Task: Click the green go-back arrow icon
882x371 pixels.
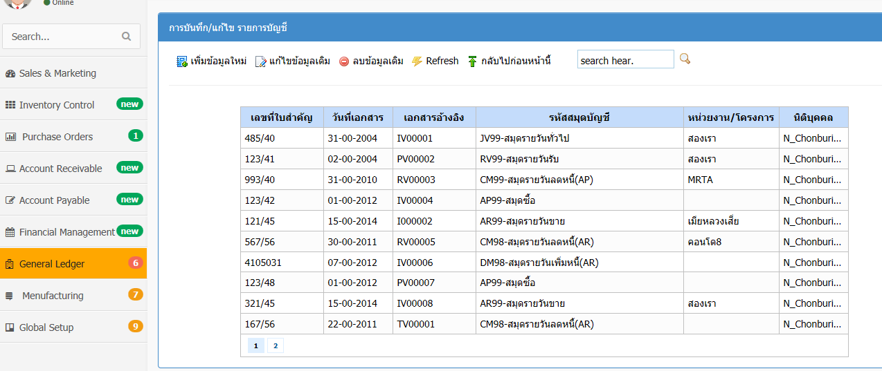Action: coord(473,61)
